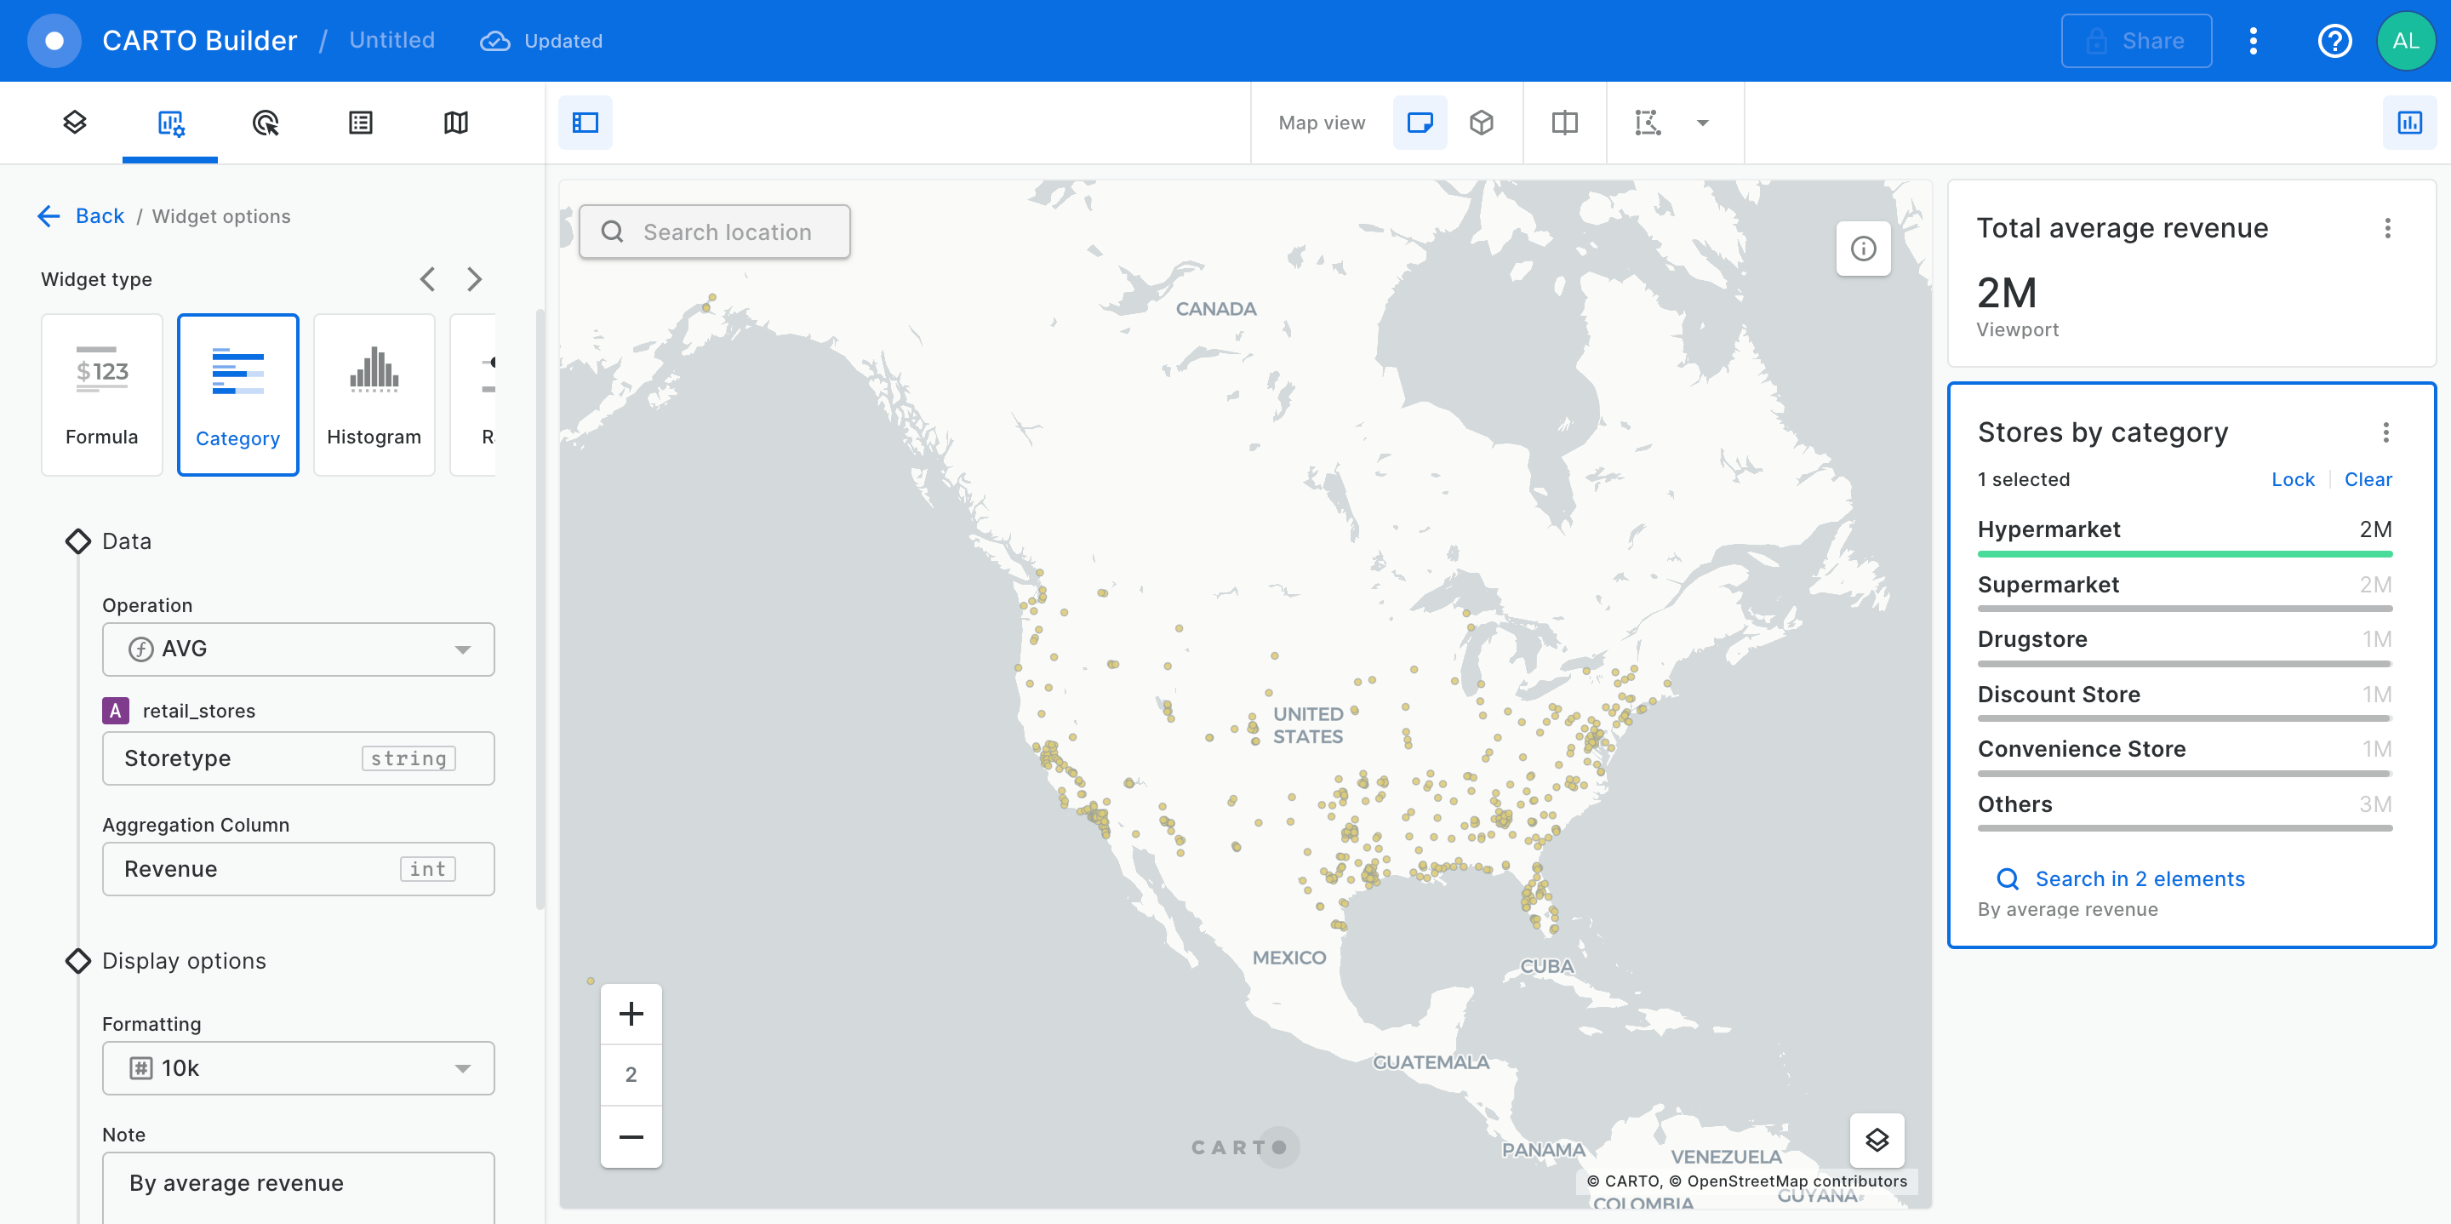Open the help question mark icon
The width and height of the screenshot is (2451, 1224).
[2334, 41]
